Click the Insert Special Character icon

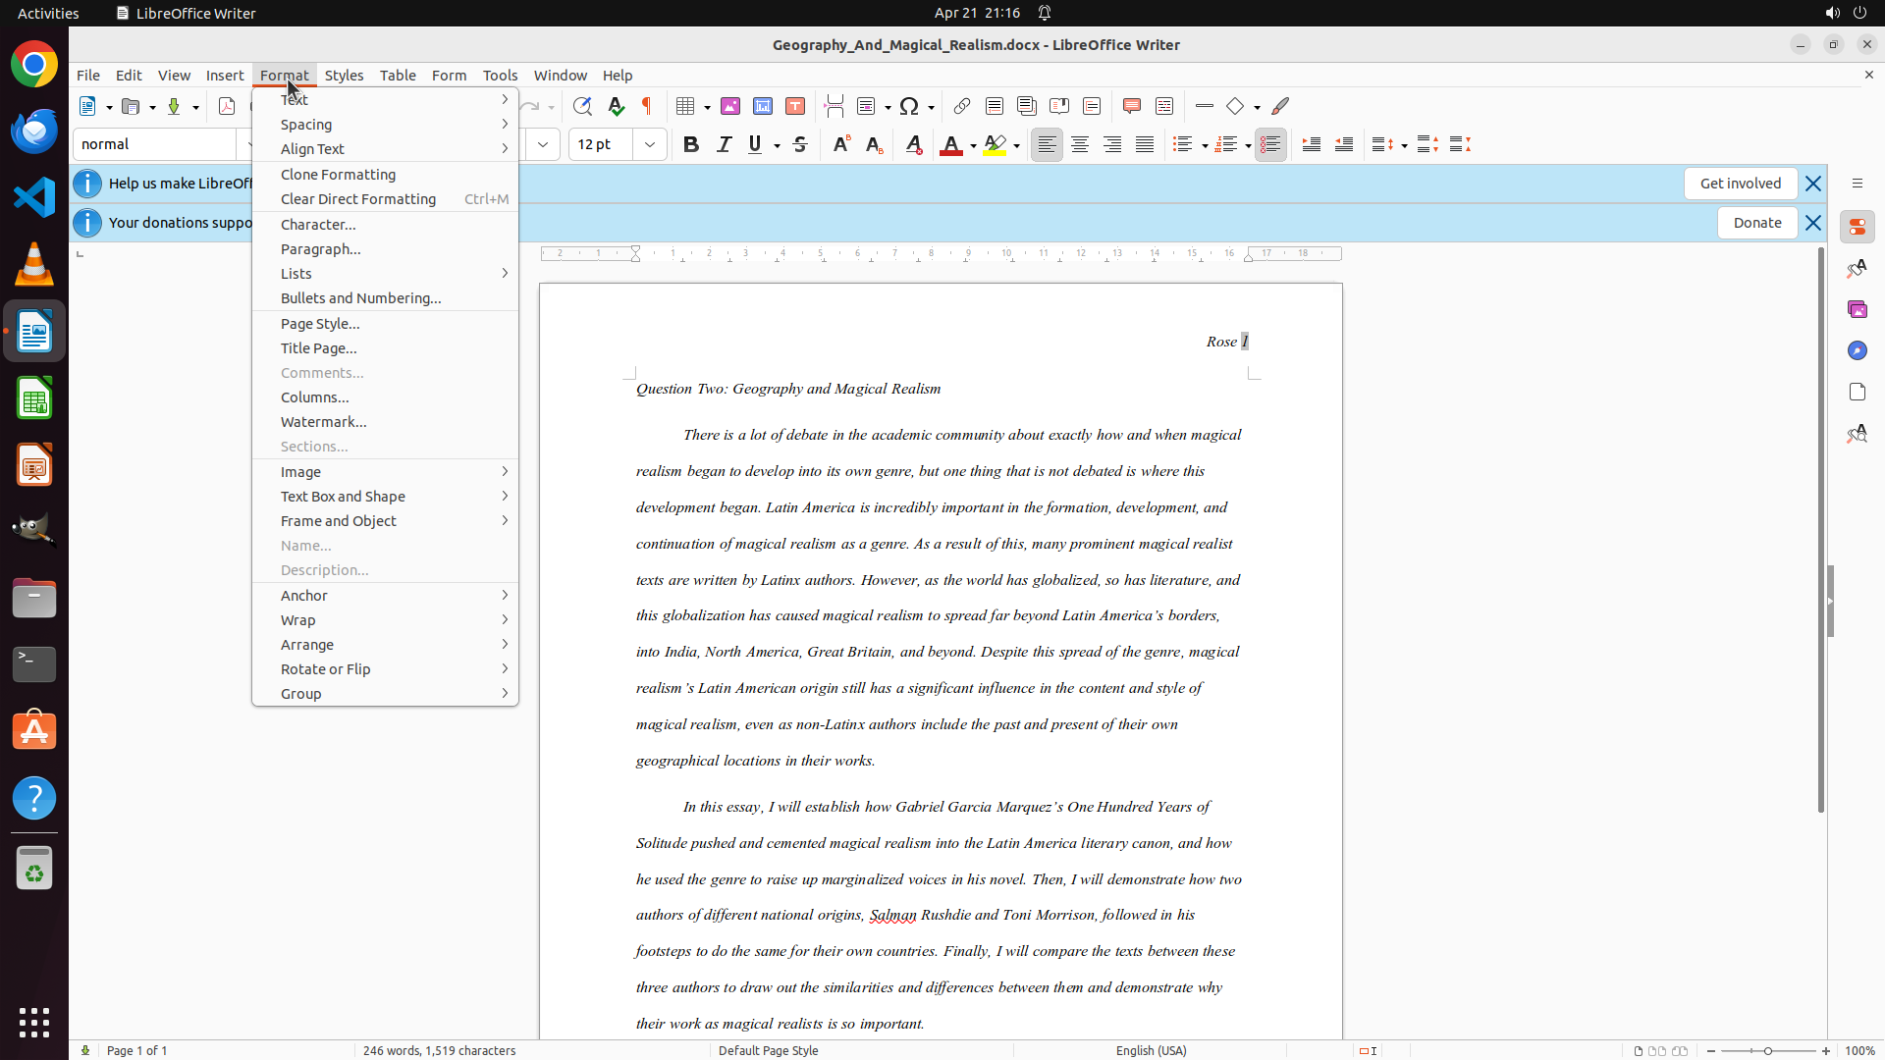909,106
